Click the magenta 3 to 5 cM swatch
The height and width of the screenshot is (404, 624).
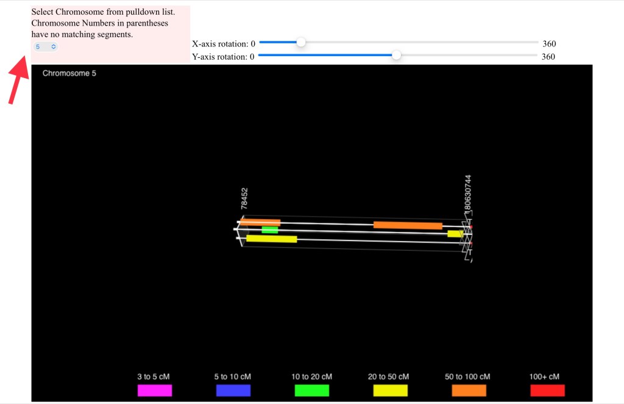coord(155,391)
